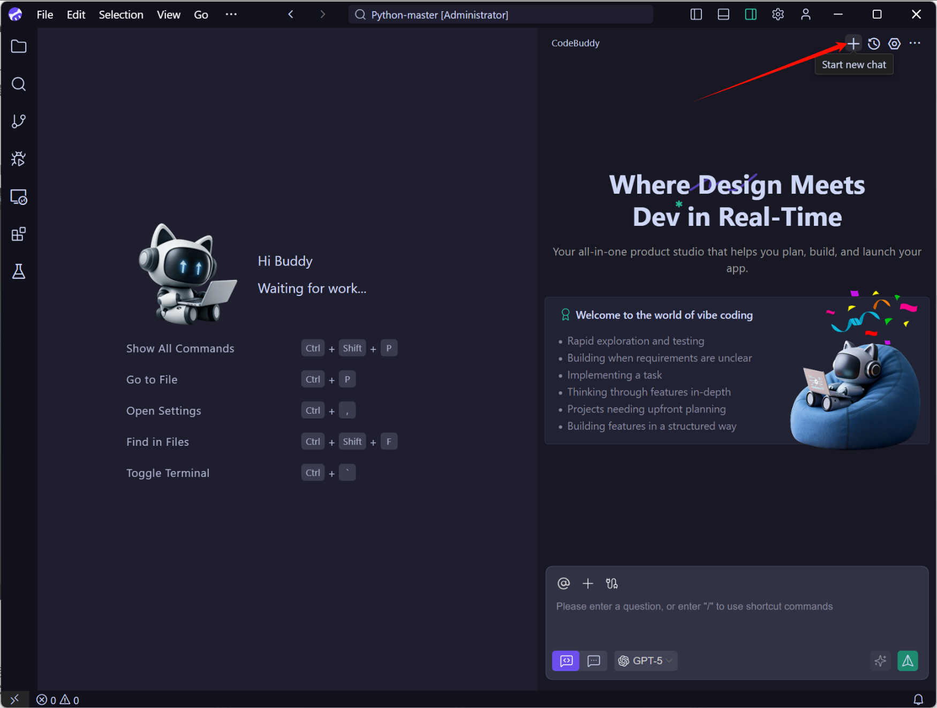Image resolution: width=937 pixels, height=708 pixels.
Task: Expand the menu bar overflow ellipsis
Action: pos(231,14)
